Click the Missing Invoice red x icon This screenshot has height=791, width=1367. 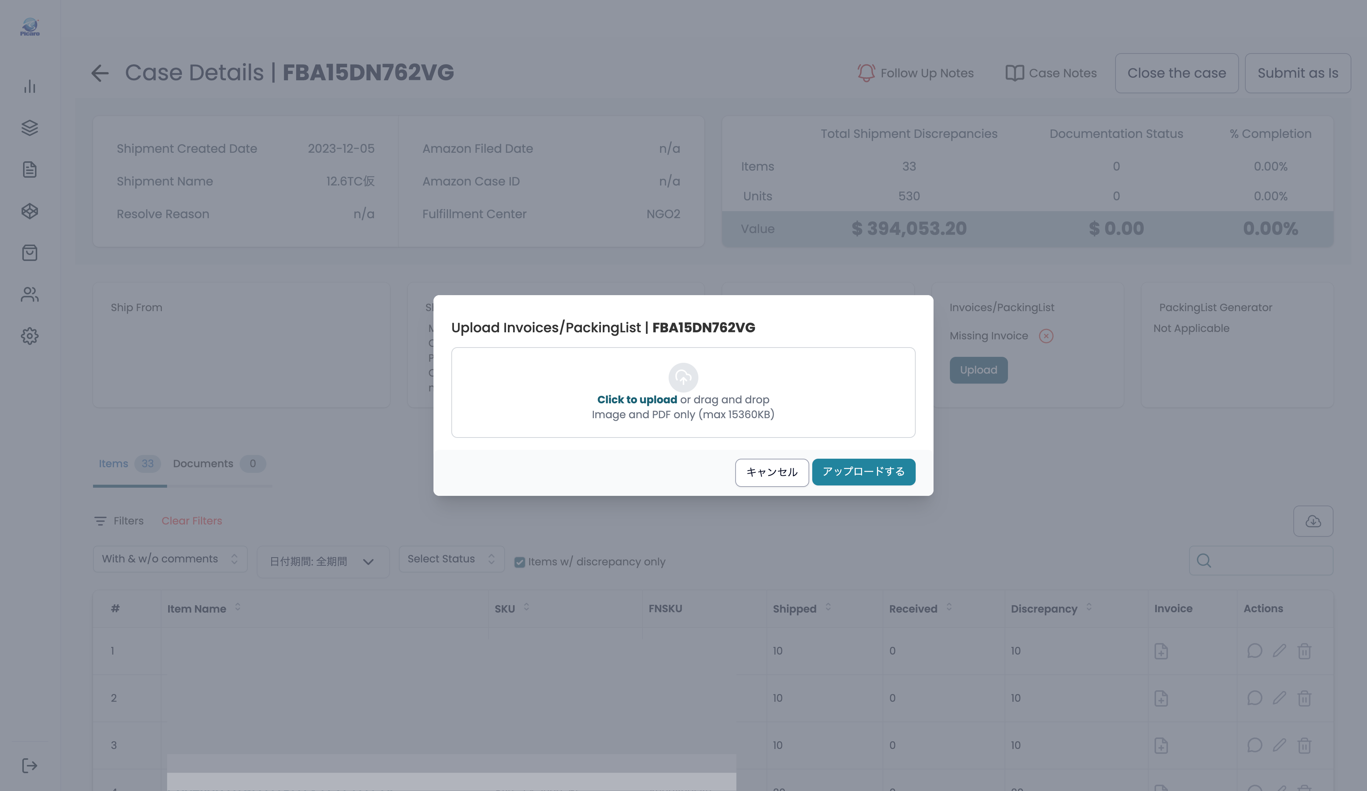[1046, 336]
